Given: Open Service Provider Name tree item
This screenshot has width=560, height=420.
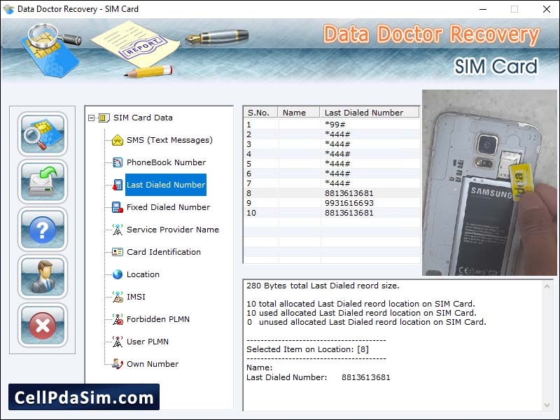Looking at the screenshot, I should click(173, 230).
